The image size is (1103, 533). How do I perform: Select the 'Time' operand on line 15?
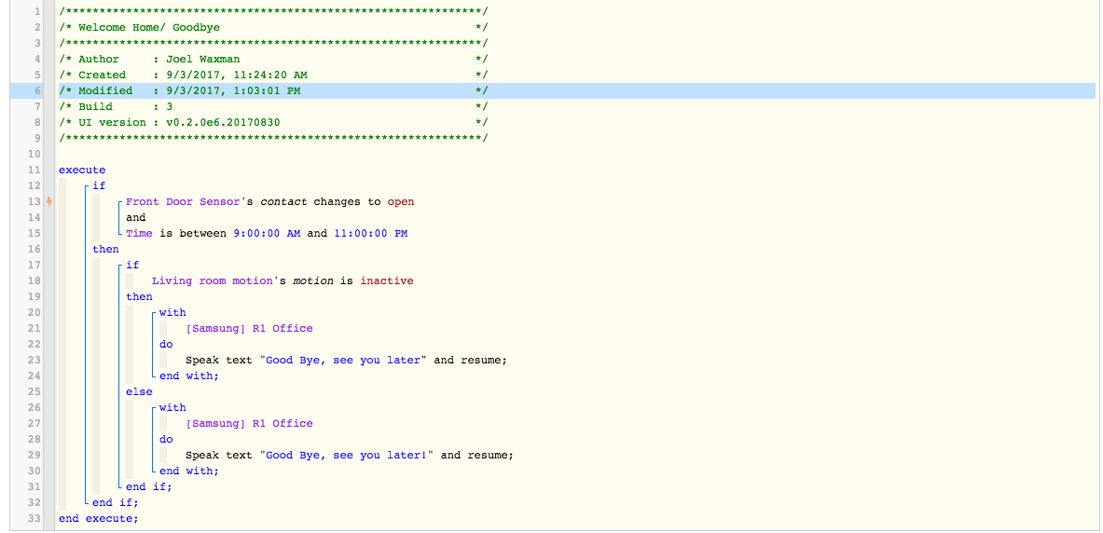(x=139, y=234)
